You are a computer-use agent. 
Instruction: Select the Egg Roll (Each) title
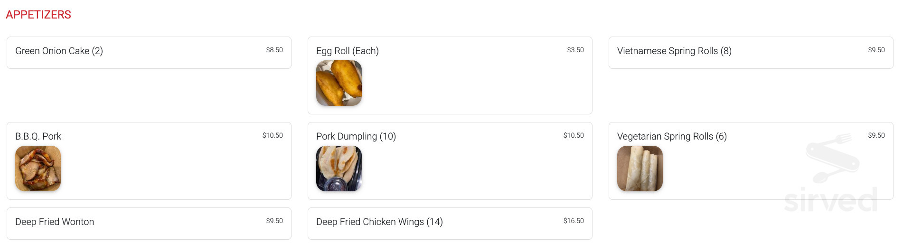(347, 51)
